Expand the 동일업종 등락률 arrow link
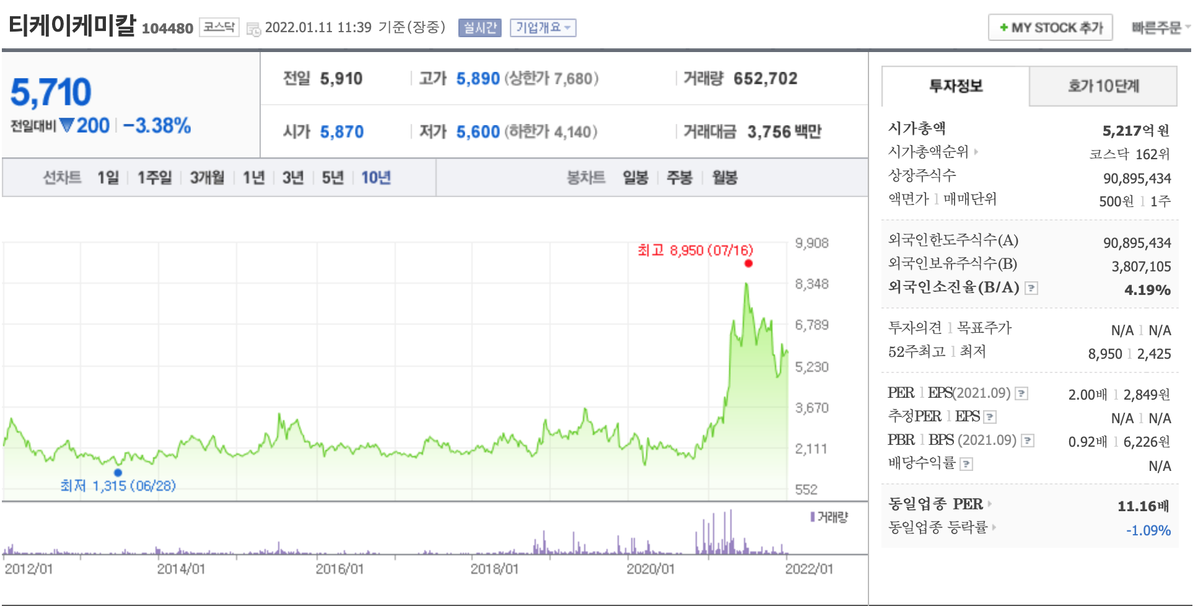The width and height of the screenshot is (1198, 606). tap(994, 527)
